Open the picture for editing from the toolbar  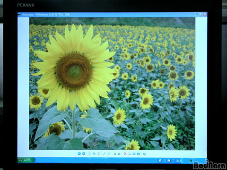pos(139,154)
